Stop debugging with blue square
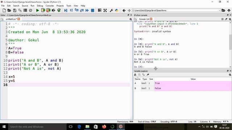This screenshot has height=130, width=232. tap(92, 10)
